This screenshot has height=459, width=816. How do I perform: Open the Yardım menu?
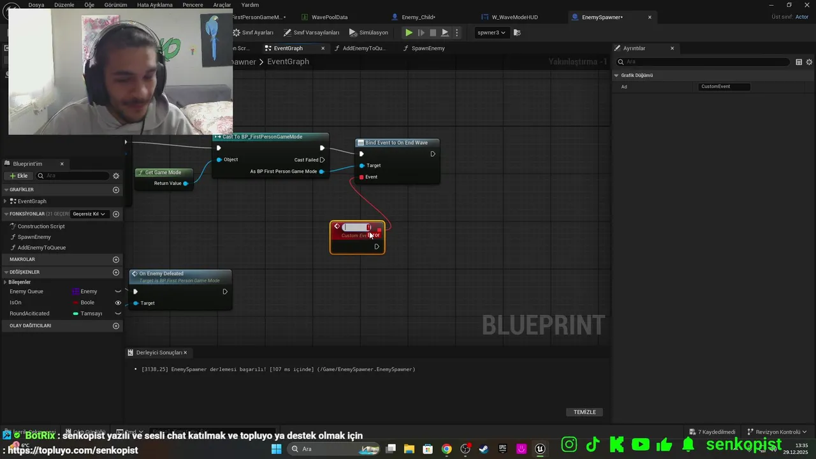point(250,4)
